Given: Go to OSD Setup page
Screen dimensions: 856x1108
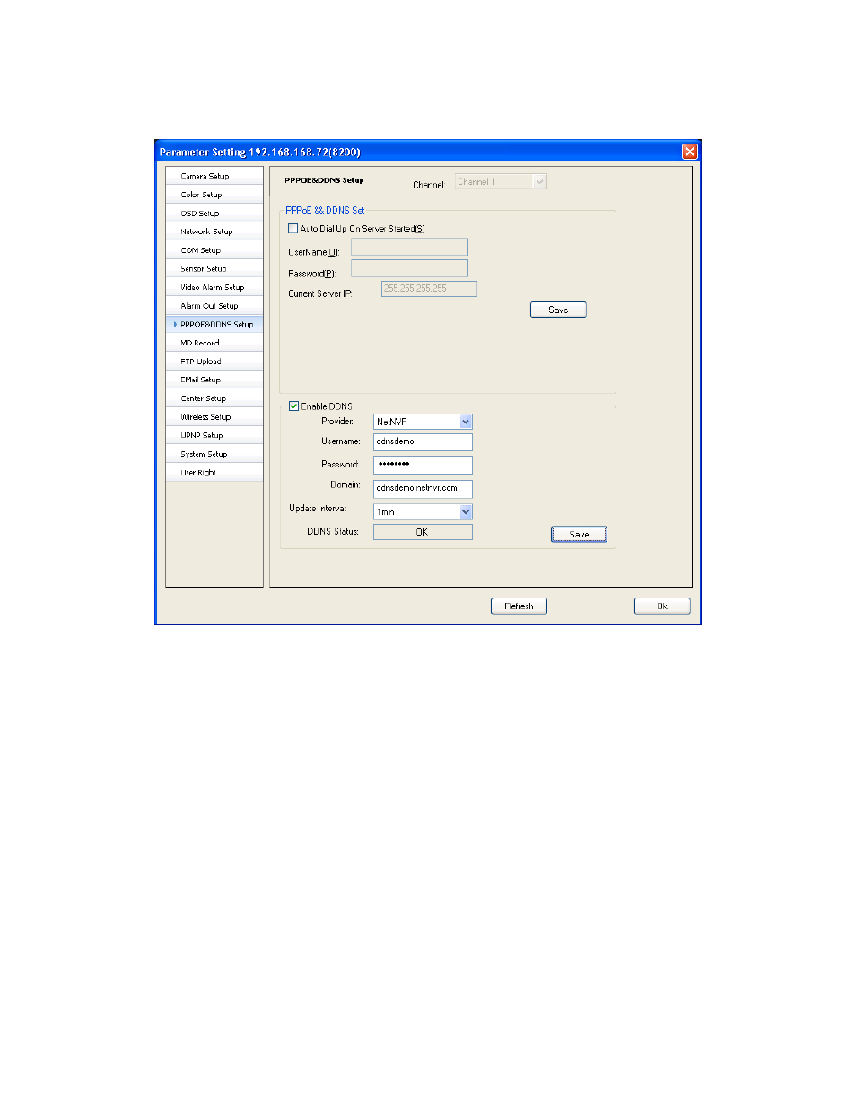Looking at the screenshot, I should [x=214, y=214].
